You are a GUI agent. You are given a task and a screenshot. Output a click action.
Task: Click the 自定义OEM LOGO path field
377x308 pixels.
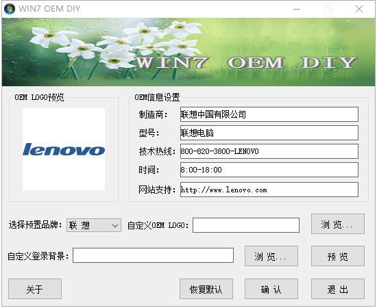click(246, 225)
